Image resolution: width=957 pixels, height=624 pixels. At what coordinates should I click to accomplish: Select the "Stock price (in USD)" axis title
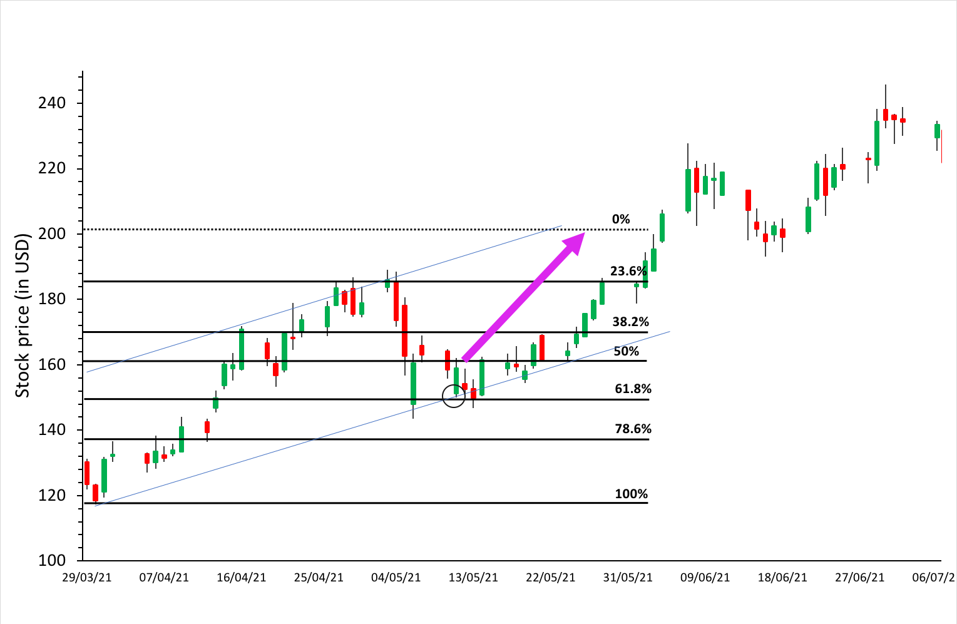pos(23,315)
